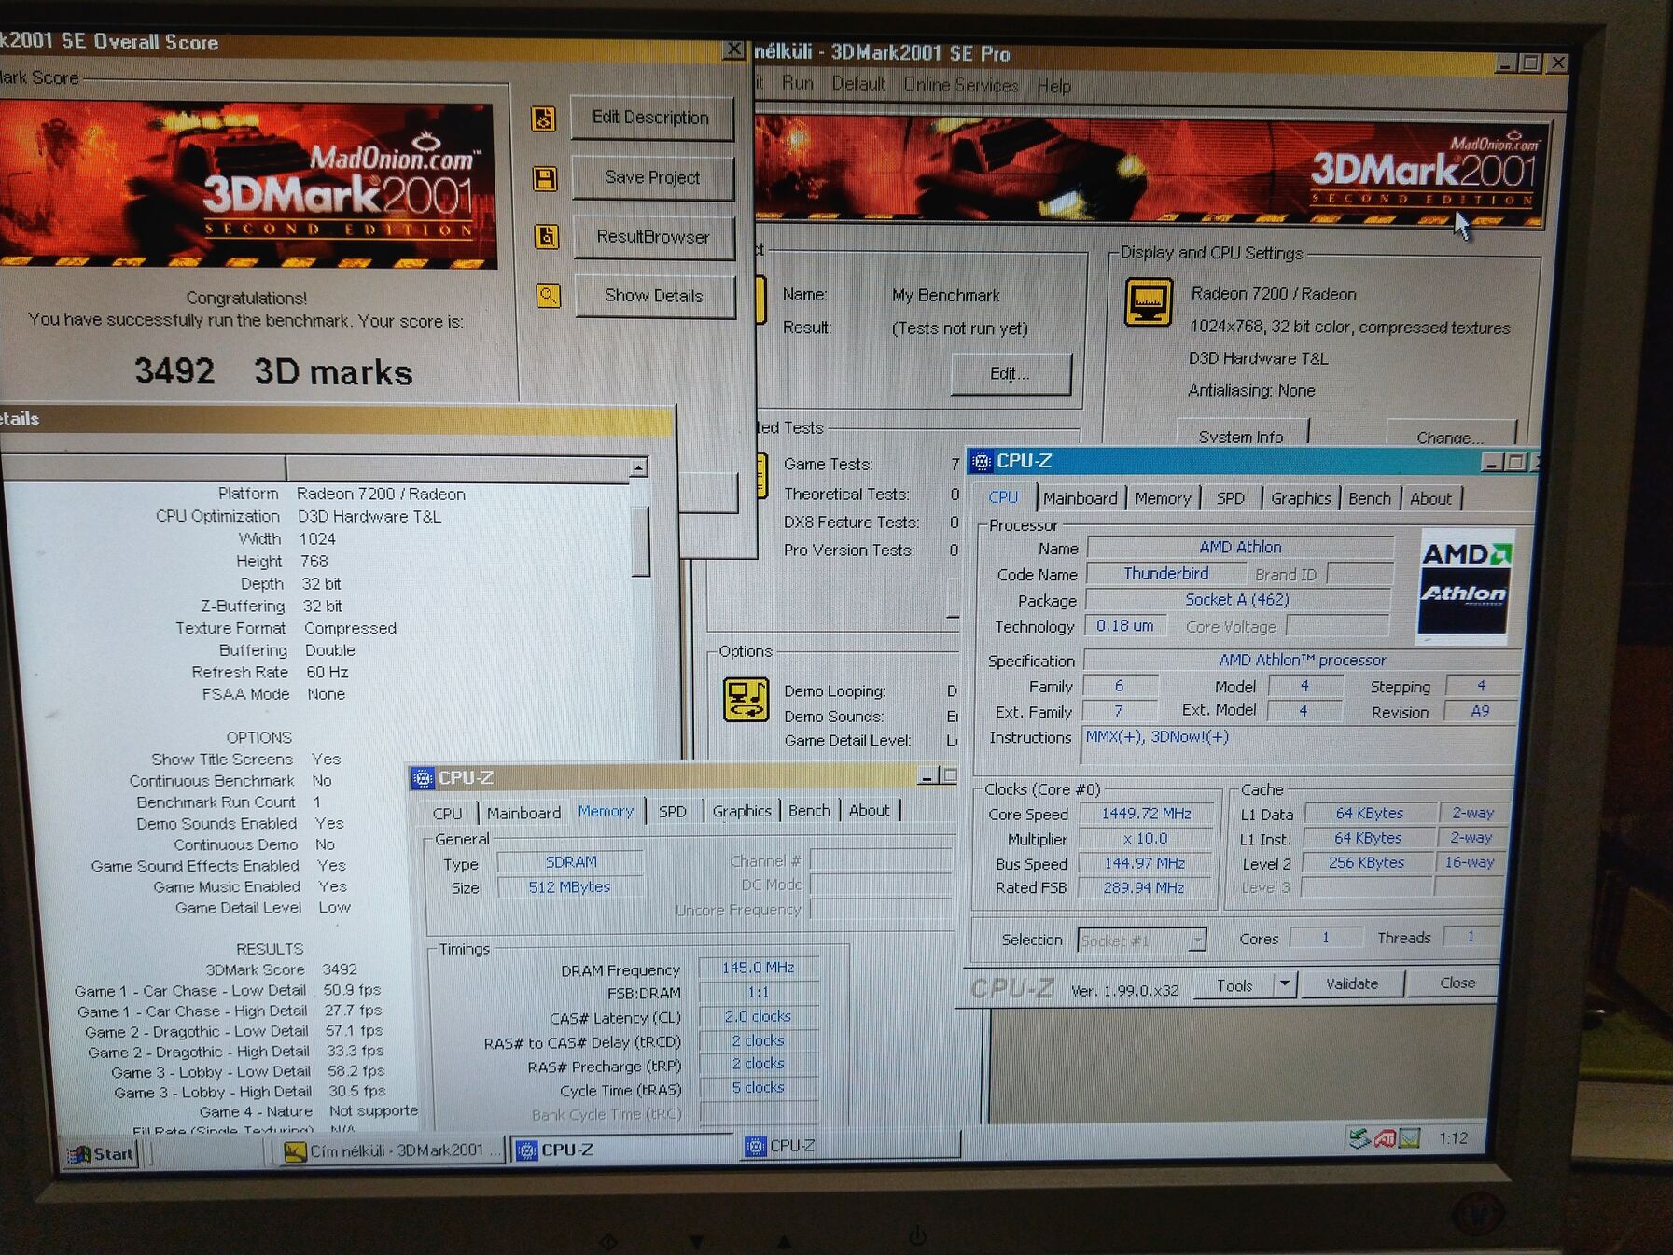The height and width of the screenshot is (1255, 1673).
Task: Select the Bench tab in front CPU-Z
Action: point(1370,498)
